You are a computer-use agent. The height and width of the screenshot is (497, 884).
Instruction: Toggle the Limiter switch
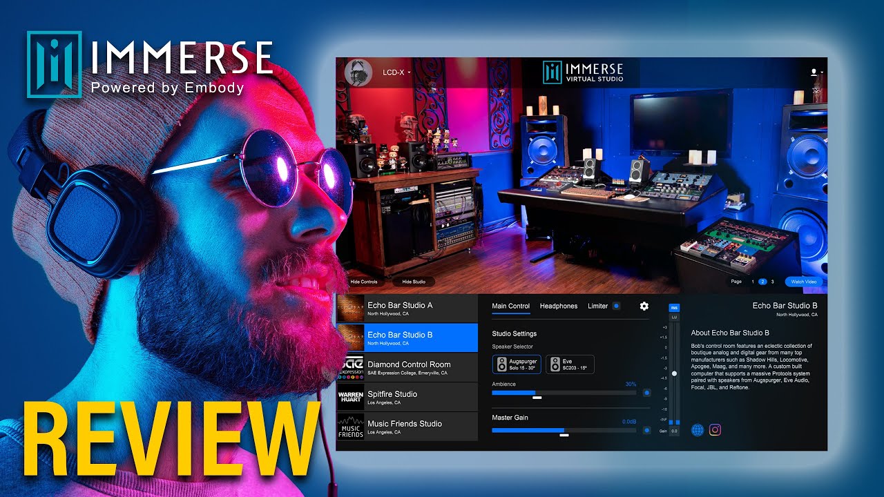[x=616, y=306]
